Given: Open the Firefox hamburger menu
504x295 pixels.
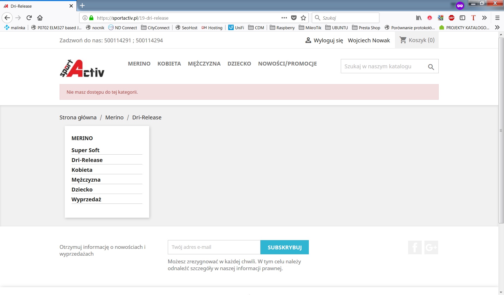Looking at the screenshot, I should (497, 18).
